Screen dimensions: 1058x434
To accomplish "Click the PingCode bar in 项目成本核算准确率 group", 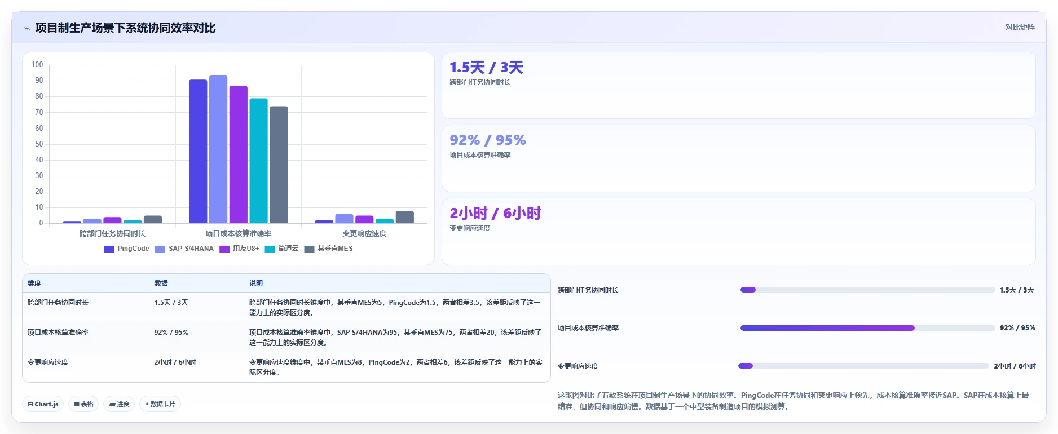I will coord(198,152).
